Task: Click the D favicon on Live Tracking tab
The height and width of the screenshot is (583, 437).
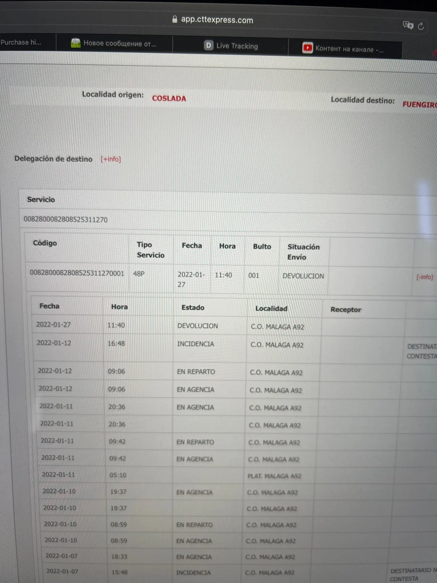Action: pyautogui.click(x=209, y=45)
